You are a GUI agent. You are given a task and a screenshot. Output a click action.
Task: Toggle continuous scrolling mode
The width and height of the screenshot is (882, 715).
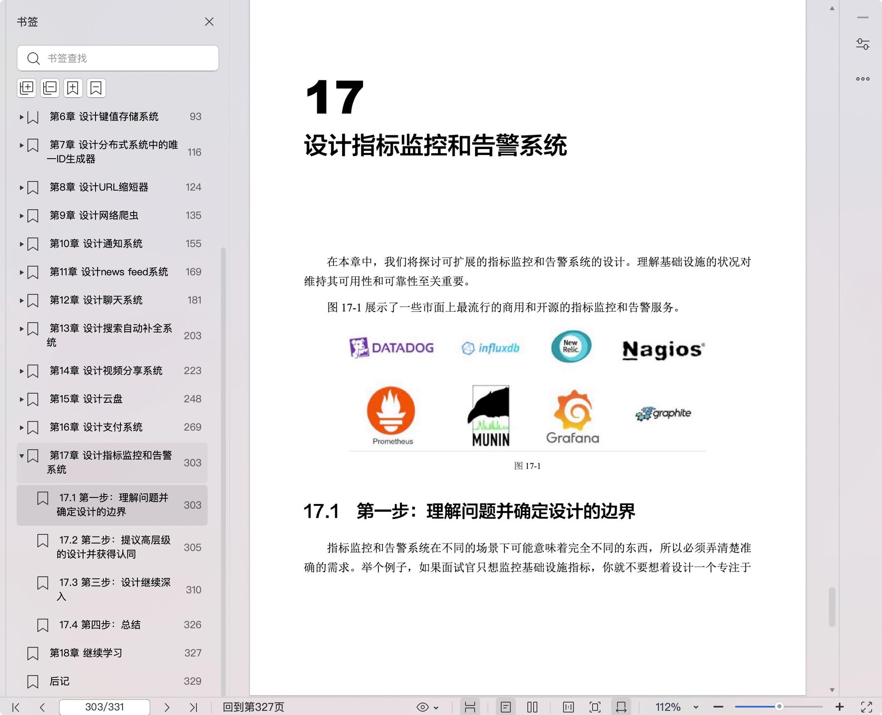(470, 707)
